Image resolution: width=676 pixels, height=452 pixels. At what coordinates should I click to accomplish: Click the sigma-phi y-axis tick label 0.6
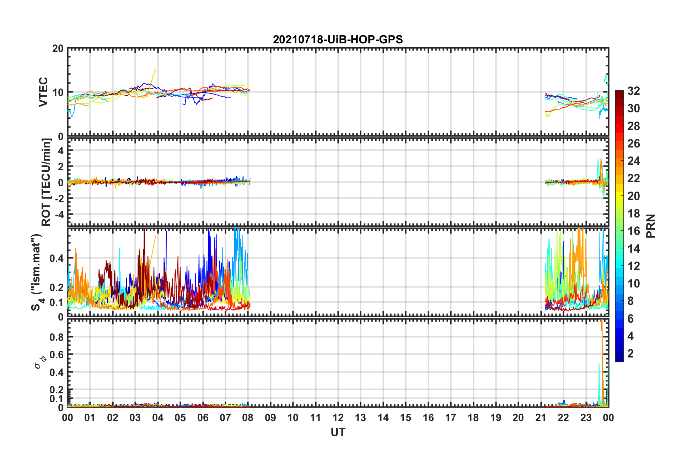(x=57, y=355)
